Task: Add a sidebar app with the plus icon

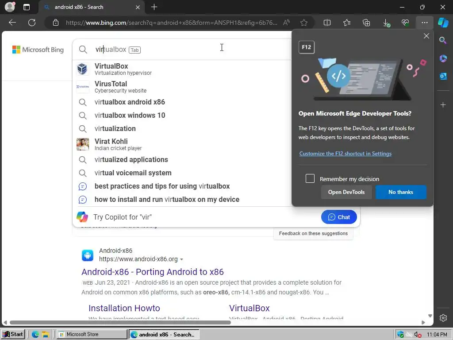Action: (x=443, y=104)
